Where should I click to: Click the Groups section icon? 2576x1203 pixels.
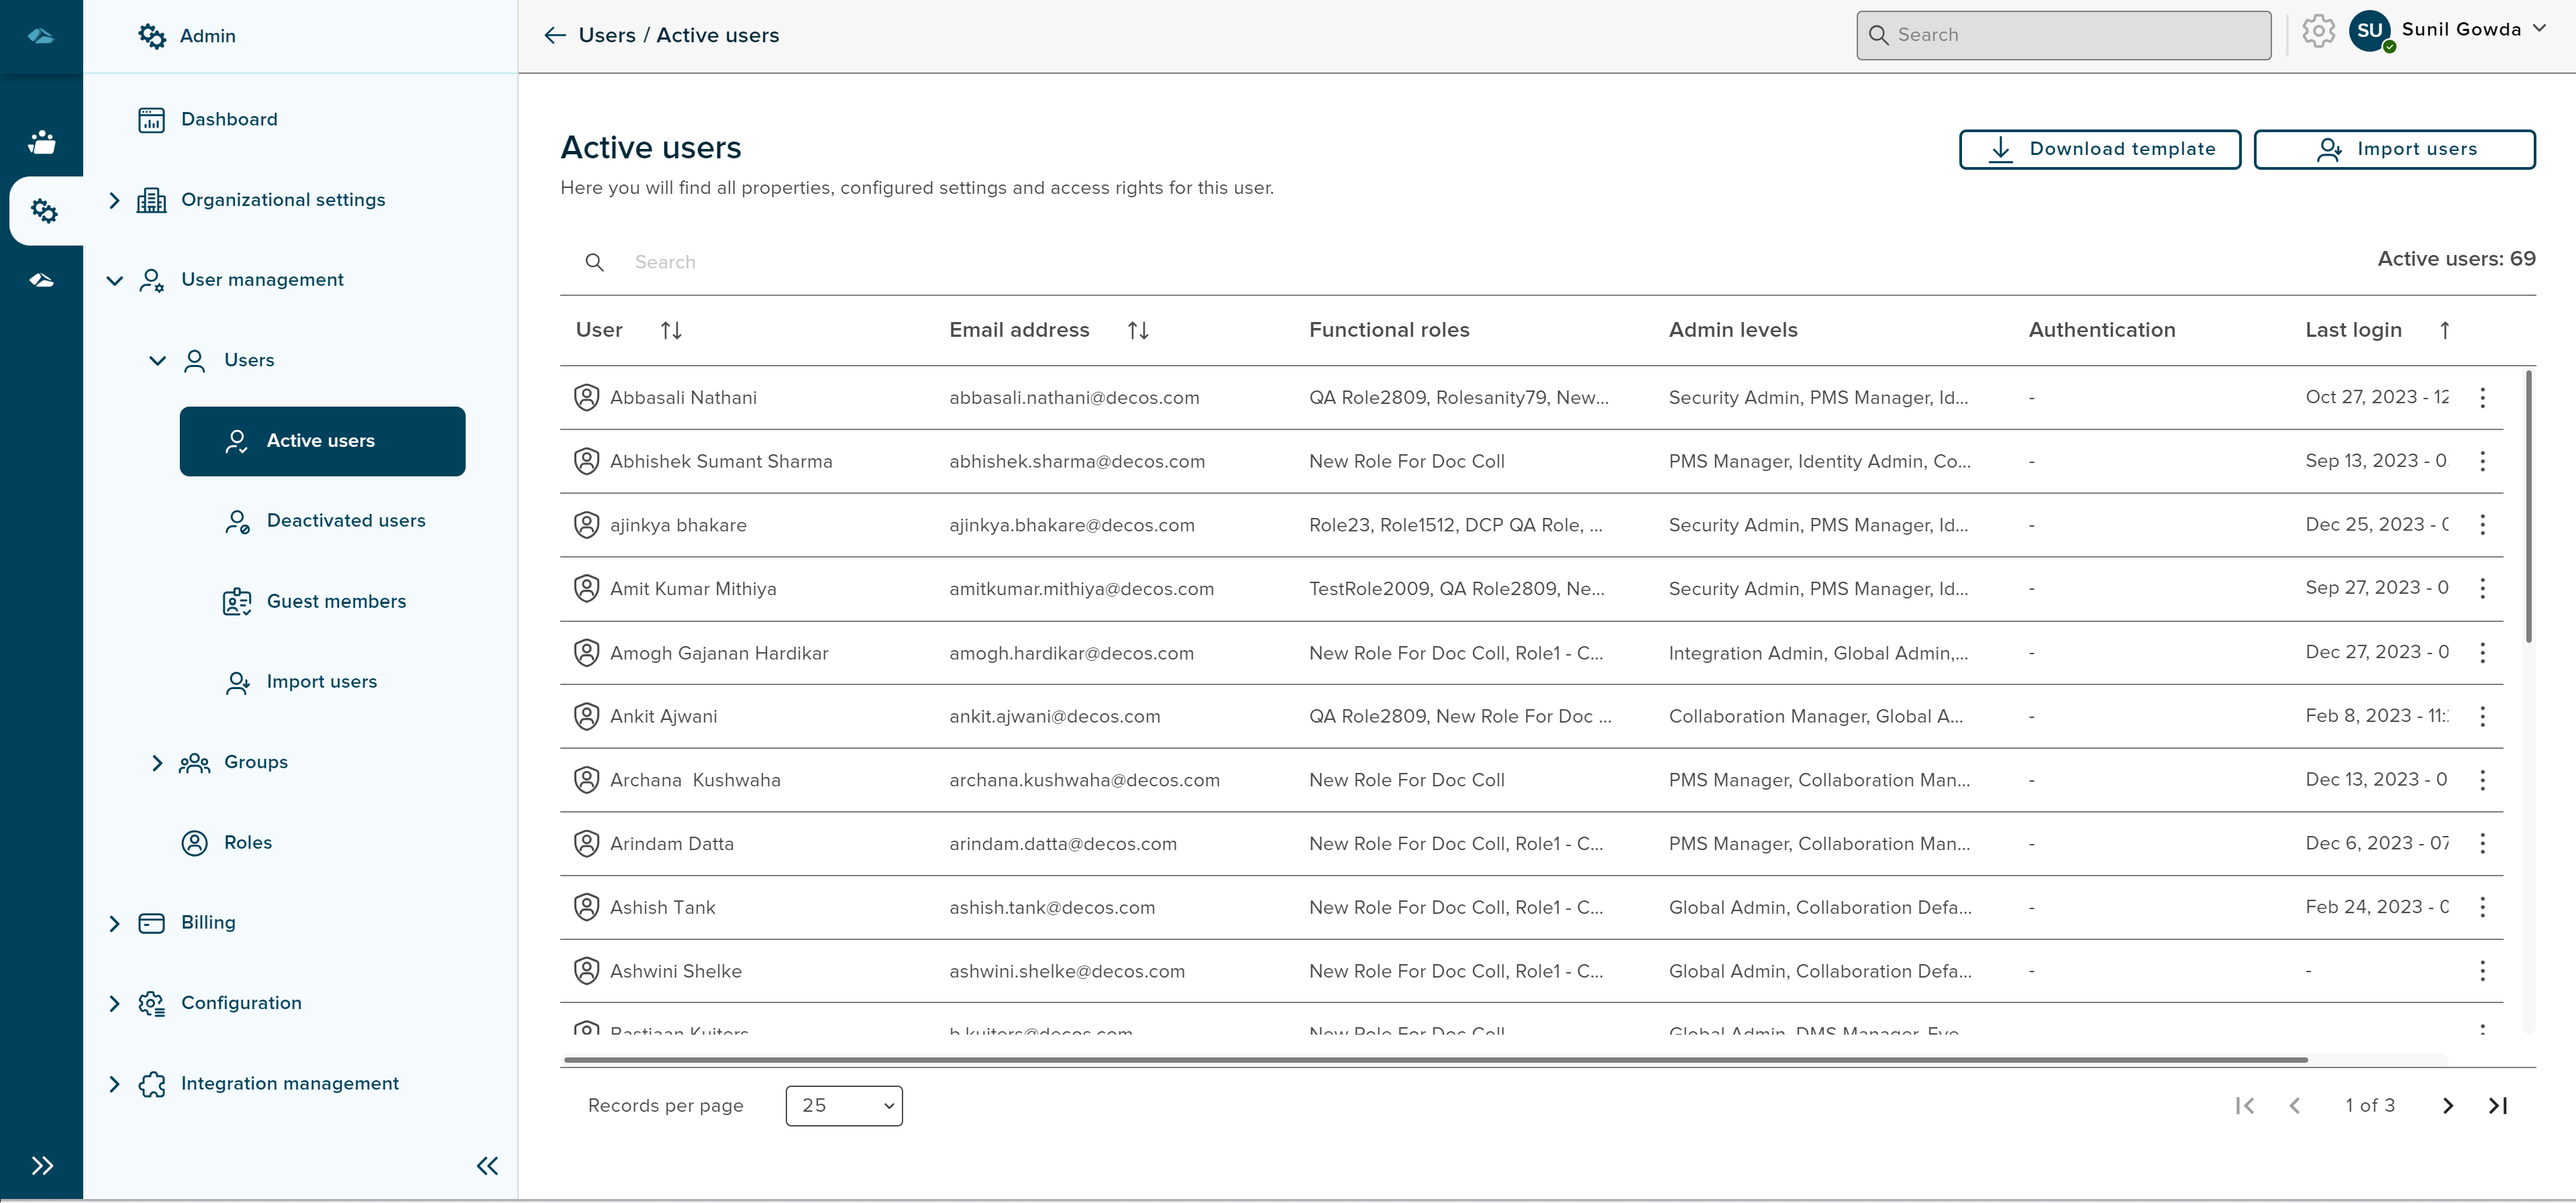(194, 761)
